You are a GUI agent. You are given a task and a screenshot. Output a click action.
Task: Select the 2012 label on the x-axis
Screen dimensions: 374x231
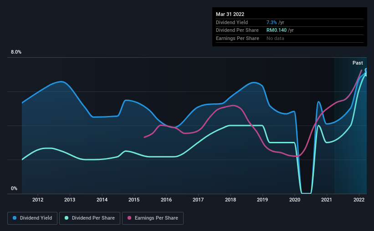click(38, 200)
